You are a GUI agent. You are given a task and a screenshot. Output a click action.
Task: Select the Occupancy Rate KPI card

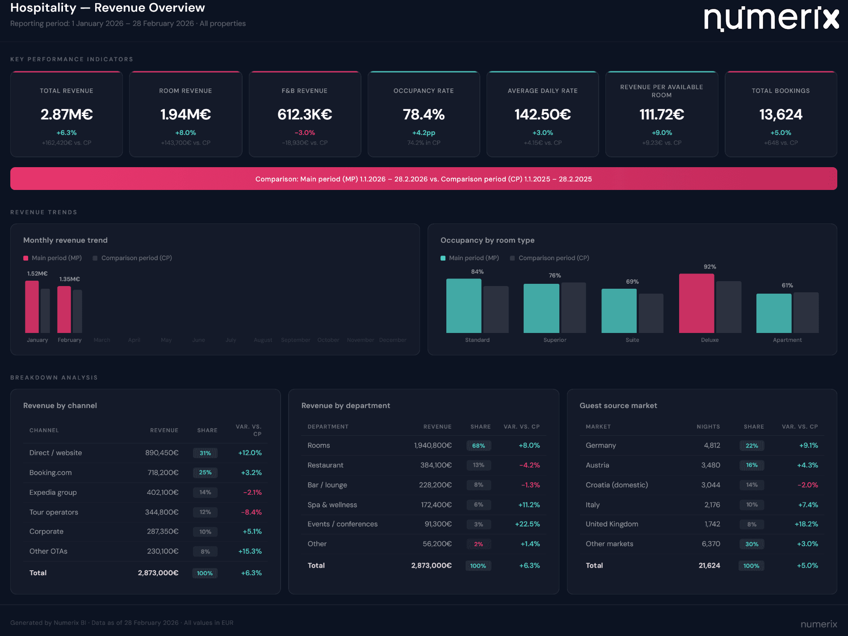(423, 114)
